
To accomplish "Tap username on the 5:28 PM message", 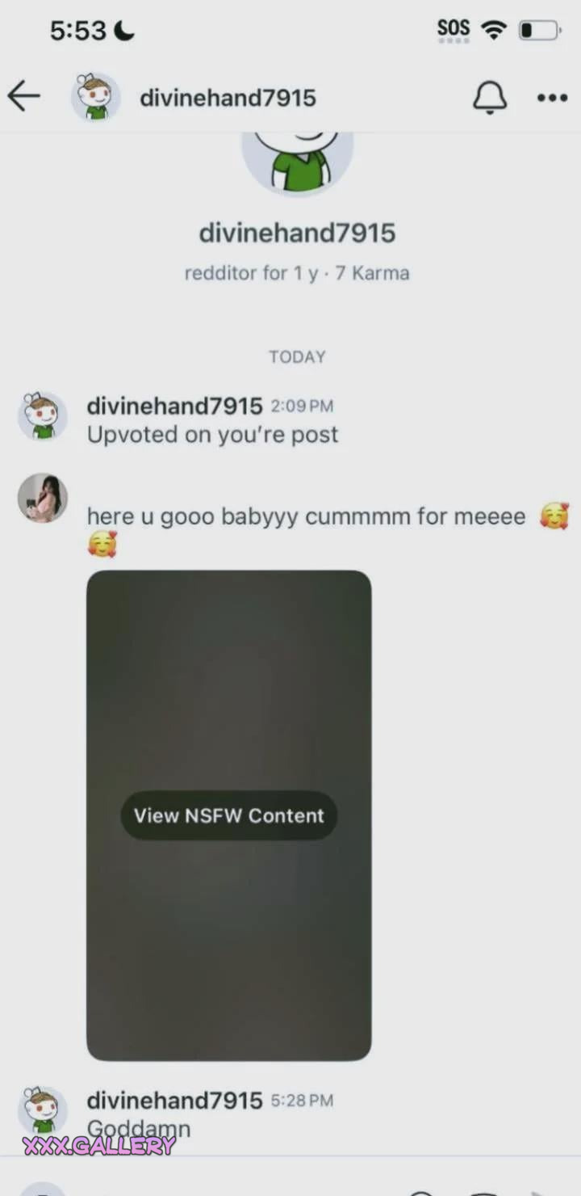I will click(x=174, y=1100).
